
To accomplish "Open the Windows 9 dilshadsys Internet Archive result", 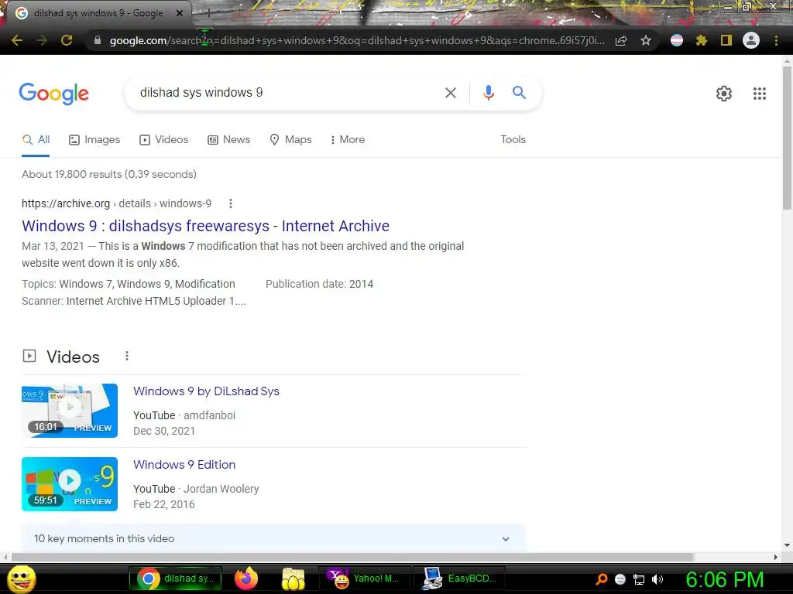I will [x=205, y=226].
